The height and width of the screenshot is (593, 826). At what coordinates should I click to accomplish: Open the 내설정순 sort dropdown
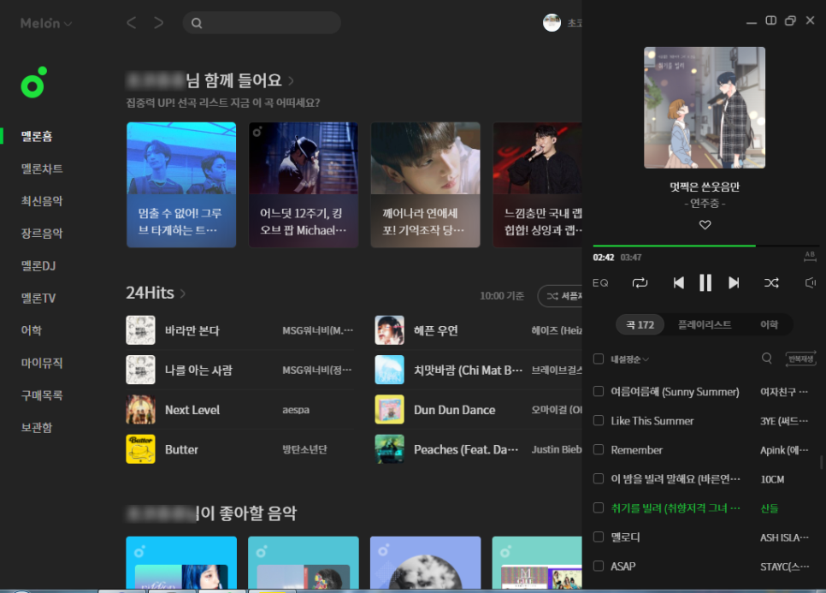click(629, 359)
